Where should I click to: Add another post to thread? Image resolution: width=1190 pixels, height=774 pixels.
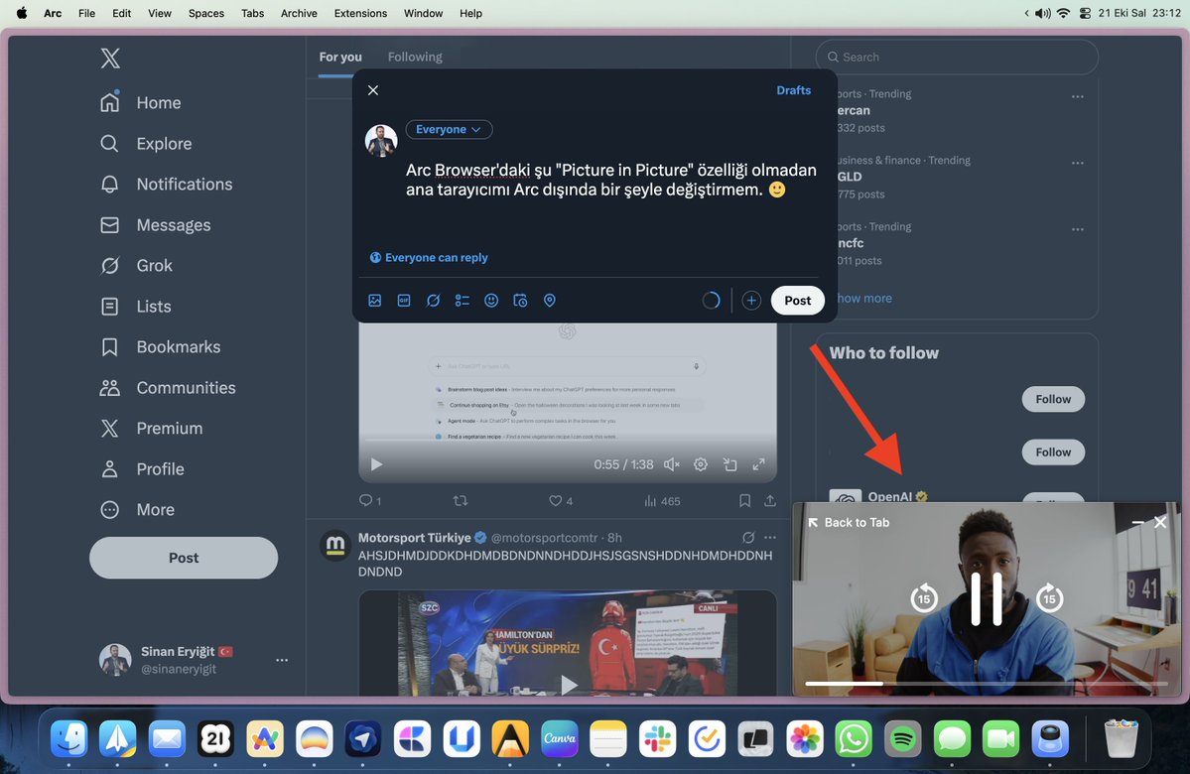click(751, 301)
